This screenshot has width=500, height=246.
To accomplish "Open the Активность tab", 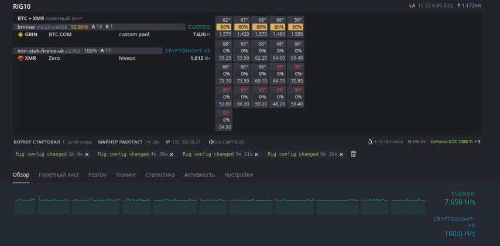I will (x=199, y=175).
